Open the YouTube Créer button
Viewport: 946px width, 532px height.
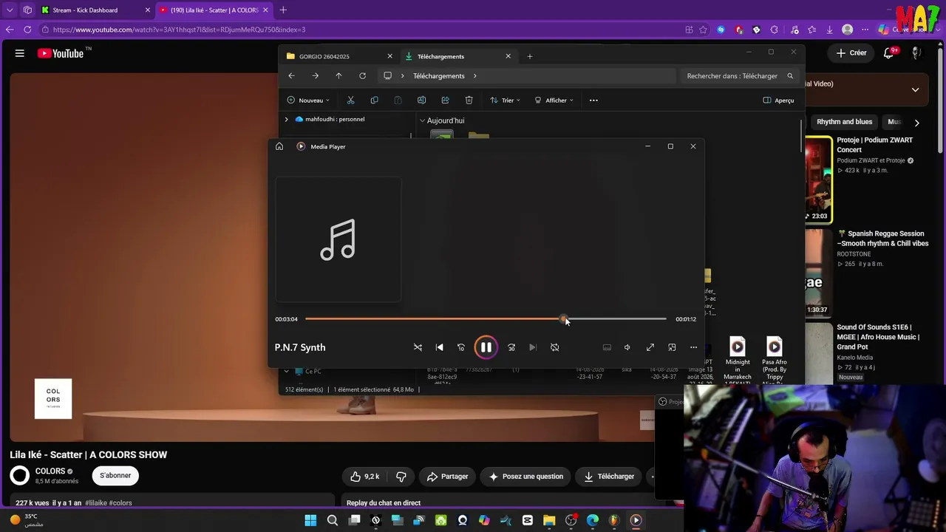click(851, 53)
